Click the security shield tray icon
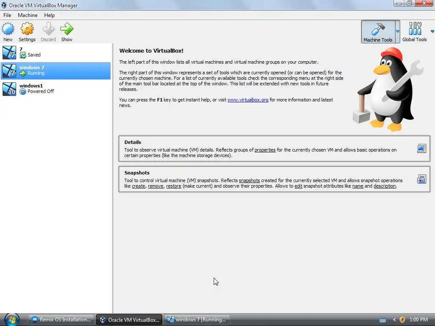The width and height of the screenshot is (435, 326). tap(402, 320)
